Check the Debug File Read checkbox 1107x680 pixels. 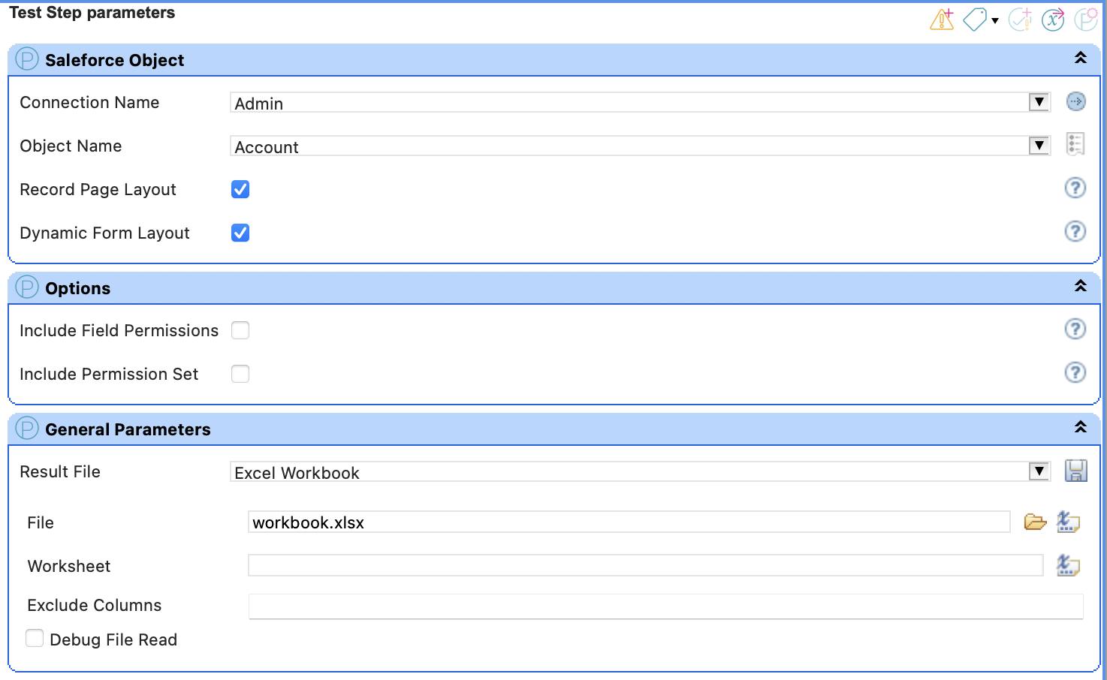(35, 637)
